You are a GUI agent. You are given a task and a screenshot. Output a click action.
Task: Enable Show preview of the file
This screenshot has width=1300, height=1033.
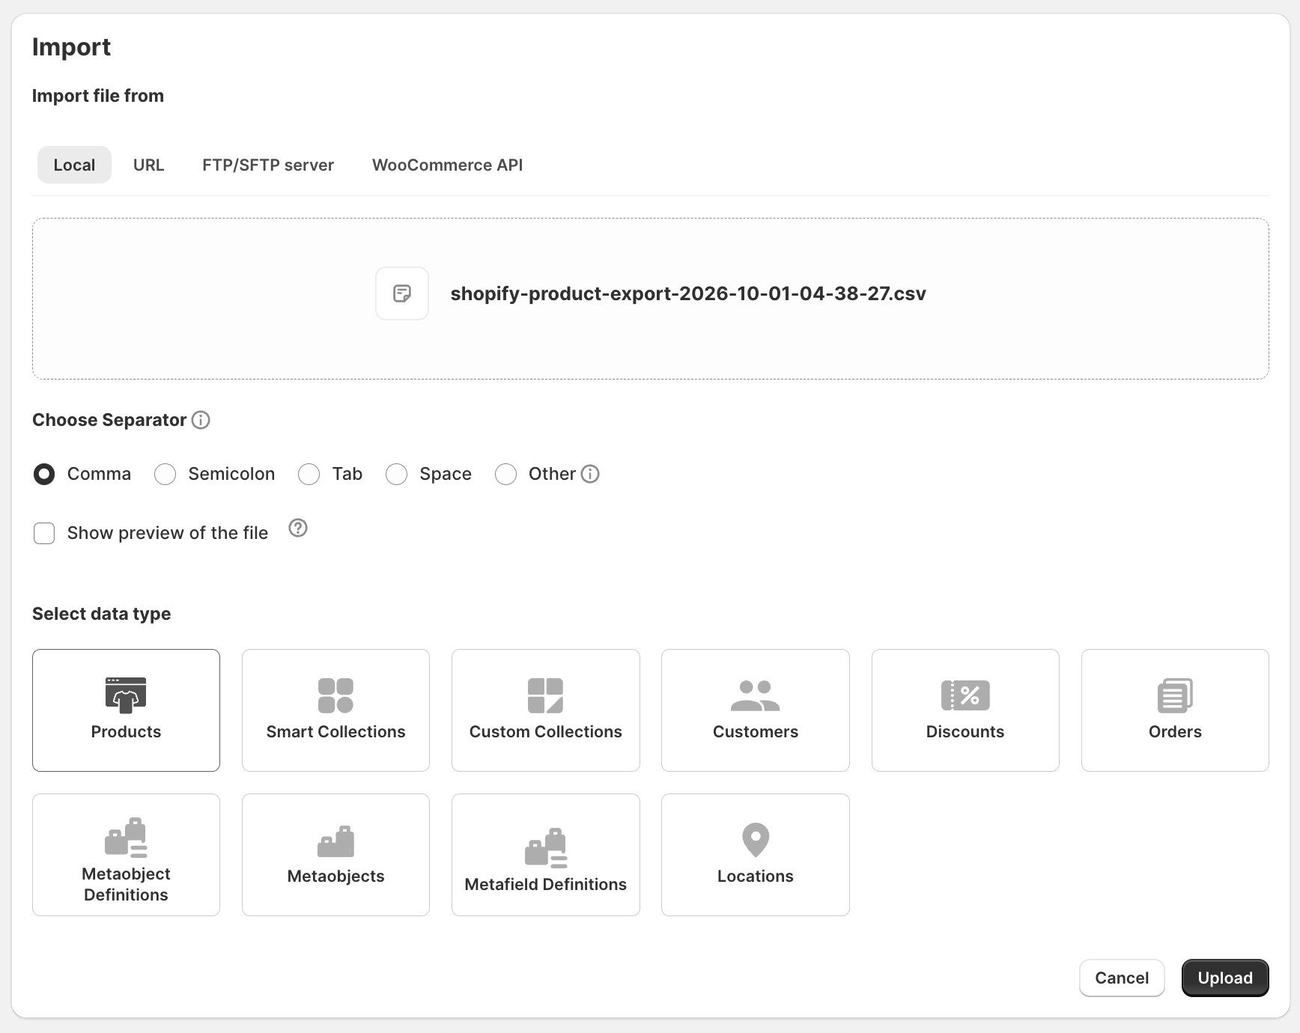(44, 533)
